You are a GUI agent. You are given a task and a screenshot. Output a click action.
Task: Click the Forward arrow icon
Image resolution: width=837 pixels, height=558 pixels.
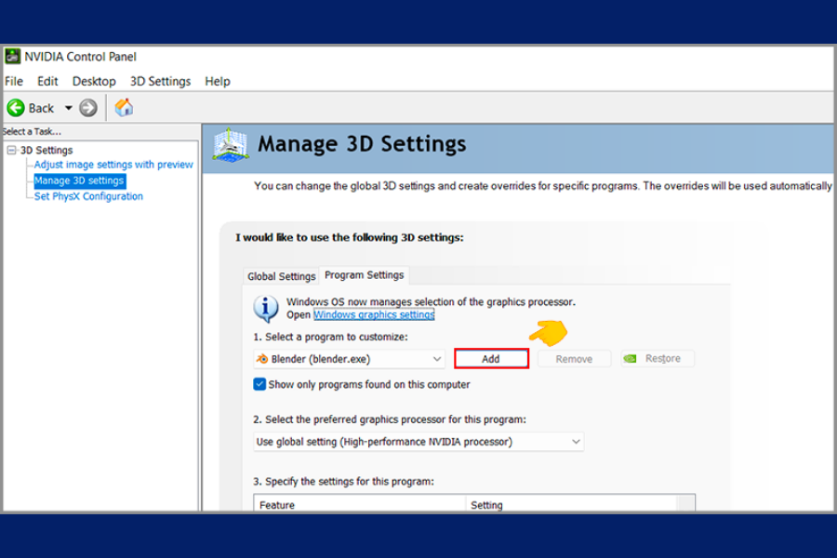click(x=88, y=108)
